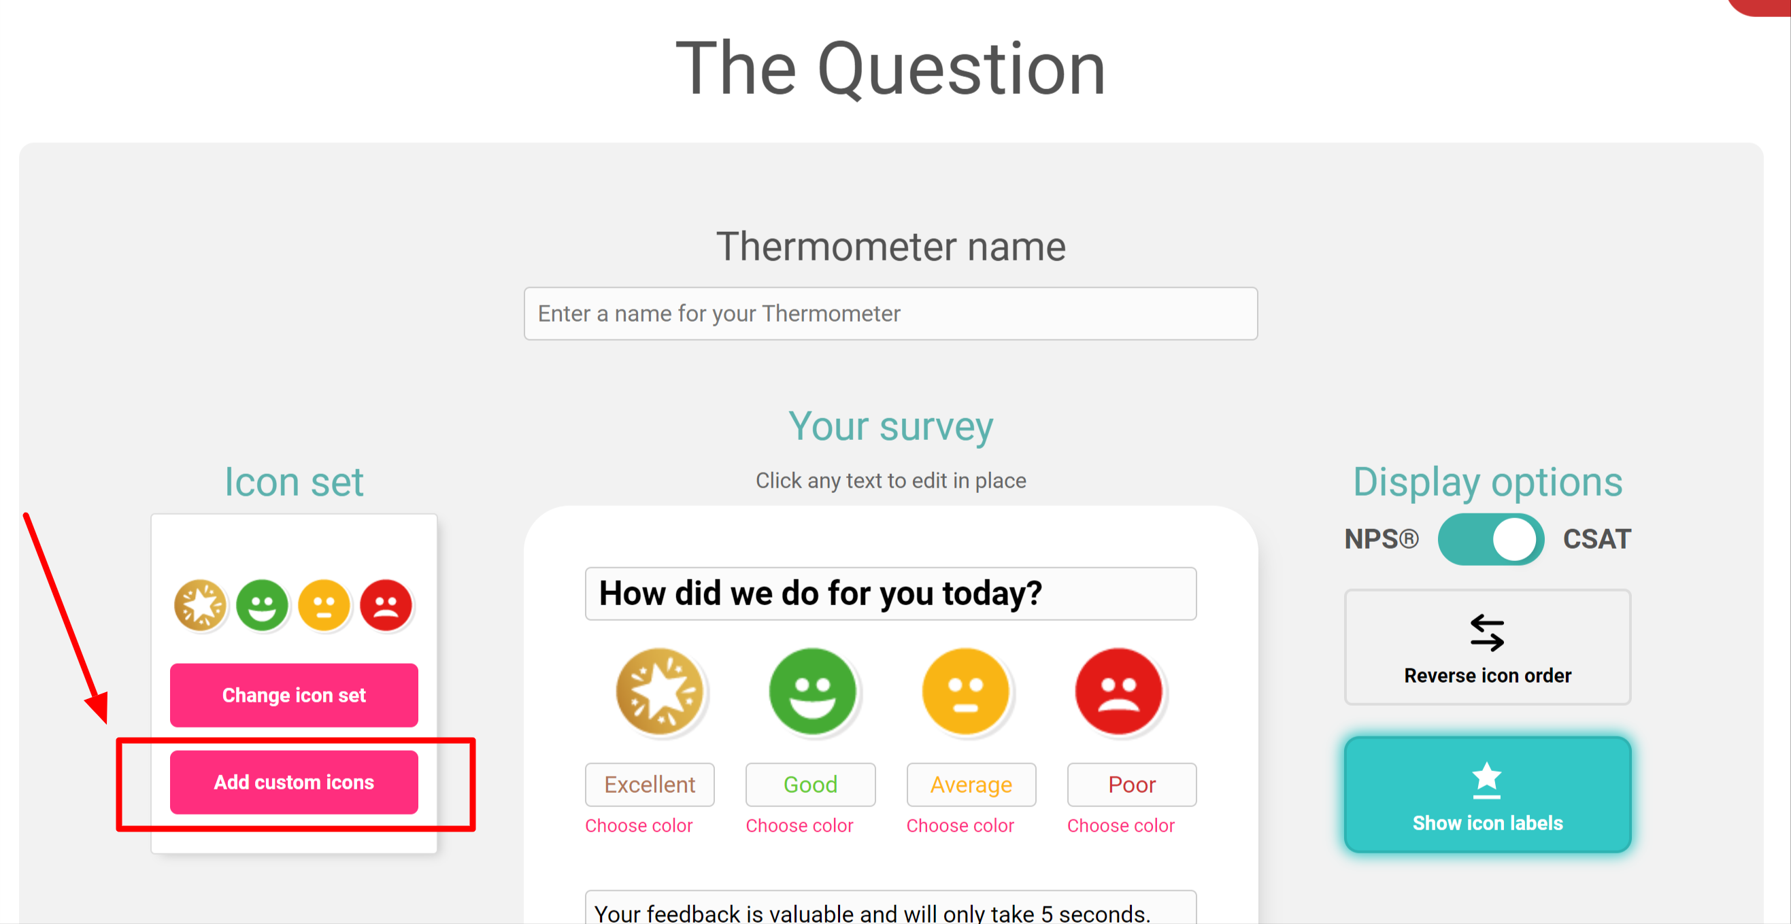Click the green smiley Good survey icon
Screen dimensions: 1791x924
(812, 691)
